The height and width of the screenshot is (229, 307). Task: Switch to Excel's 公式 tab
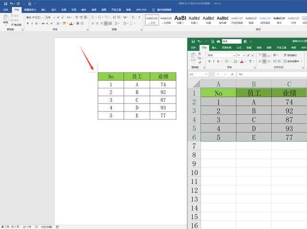[x=239, y=48]
